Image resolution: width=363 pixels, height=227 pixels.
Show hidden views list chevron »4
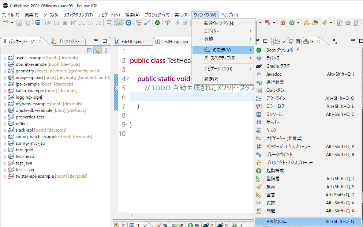pyautogui.click(x=334, y=41)
